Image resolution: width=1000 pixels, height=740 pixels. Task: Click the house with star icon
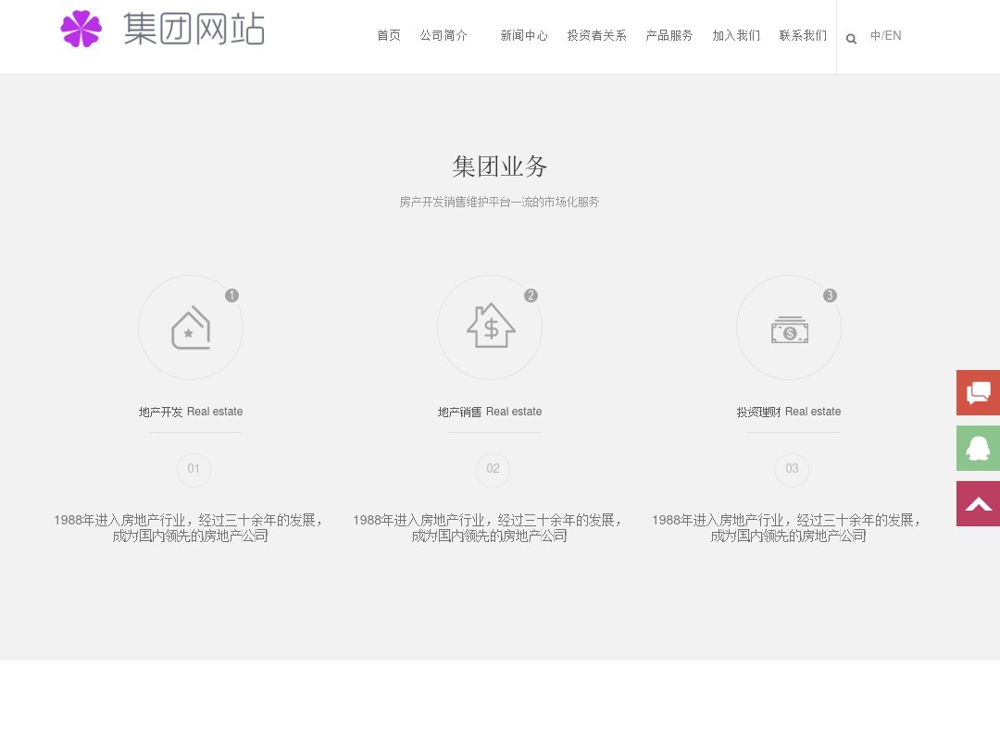pyautogui.click(x=191, y=327)
